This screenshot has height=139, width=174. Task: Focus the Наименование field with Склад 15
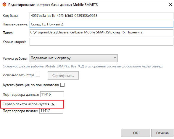click(101, 24)
